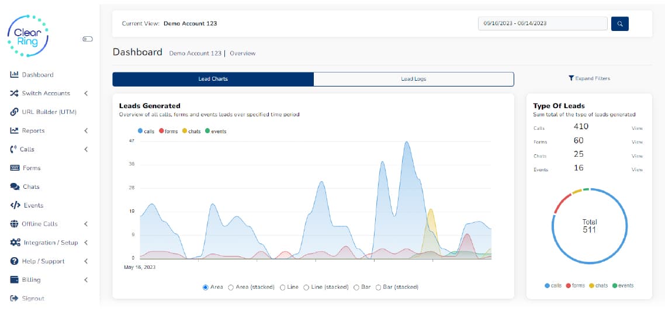665x318 pixels.
Task: Click the Forms keyboard icon in sidebar
Action: [x=15, y=168]
